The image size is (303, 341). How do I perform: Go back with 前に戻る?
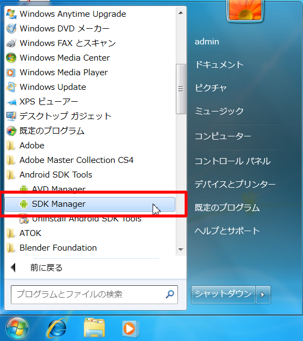tap(46, 268)
